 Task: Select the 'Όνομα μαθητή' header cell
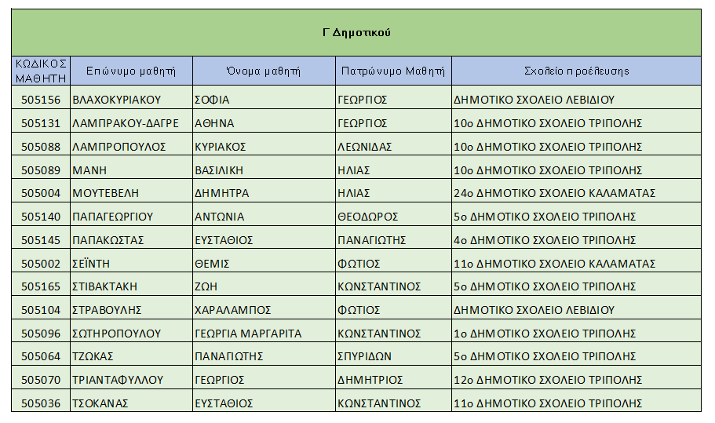264,71
